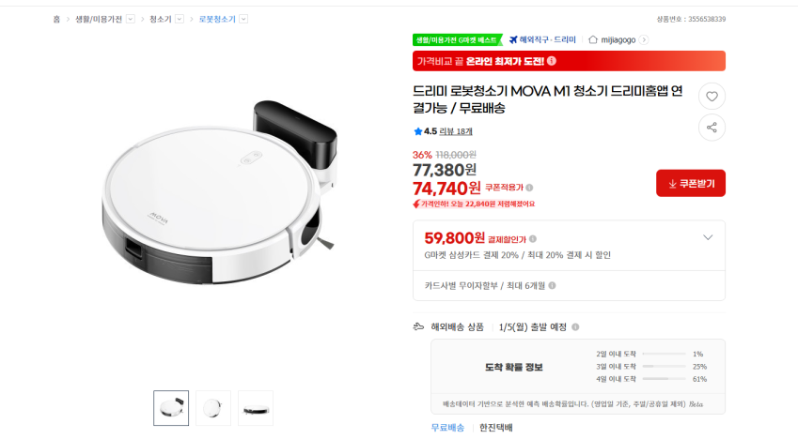Click info icon after 1/5(월) 출발 예정
The image size is (798, 439).
(575, 326)
